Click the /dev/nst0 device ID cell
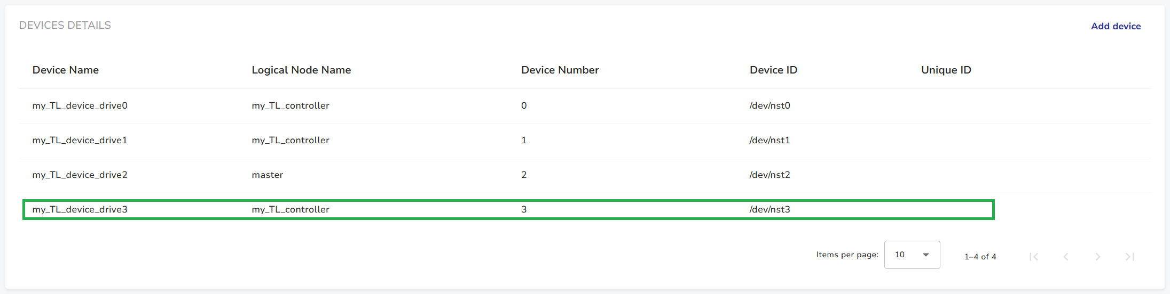Image resolution: width=1170 pixels, height=294 pixels. (769, 105)
